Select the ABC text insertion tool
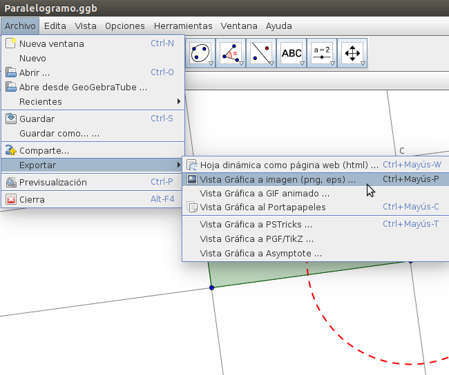This screenshot has width=449, height=375. pyautogui.click(x=292, y=53)
